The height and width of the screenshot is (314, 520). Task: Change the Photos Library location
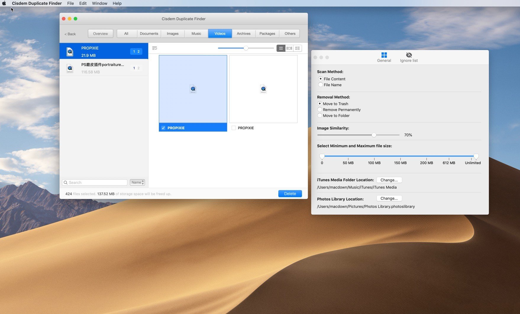pyautogui.click(x=389, y=198)
